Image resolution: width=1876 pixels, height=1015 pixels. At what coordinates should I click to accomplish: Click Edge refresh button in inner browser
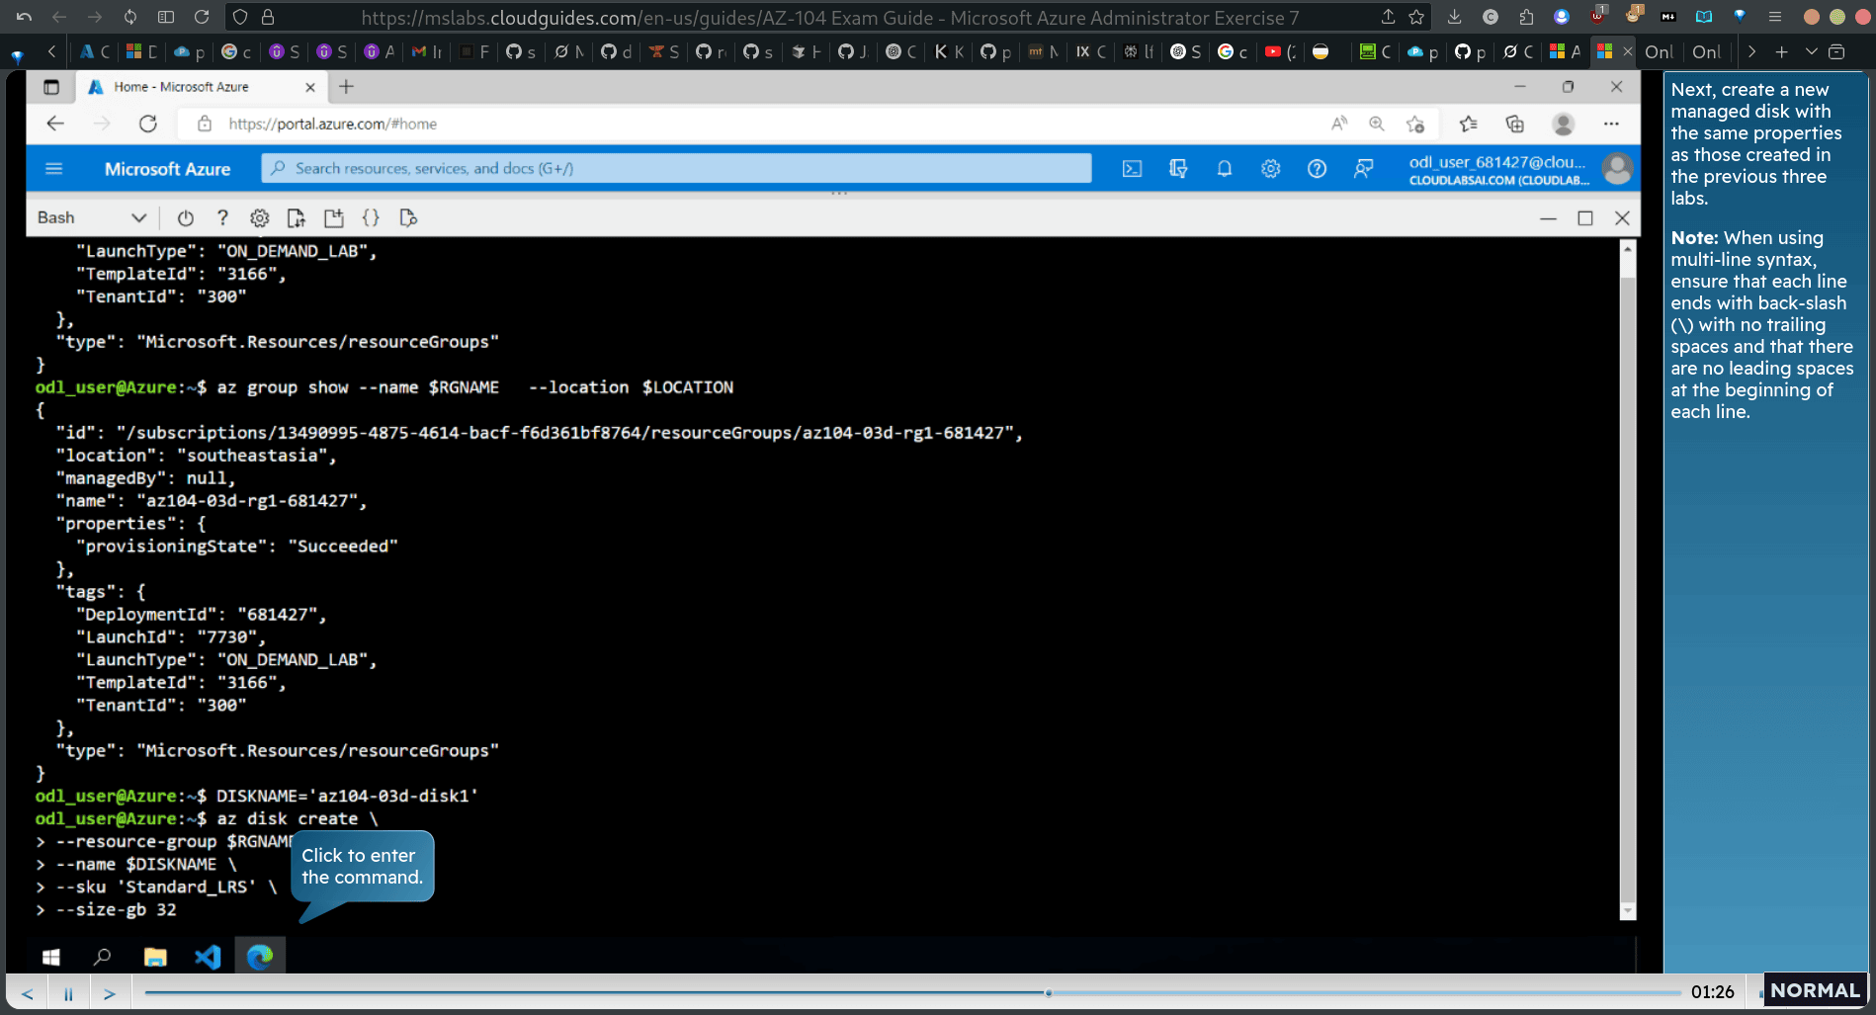[x=148, y=124]
